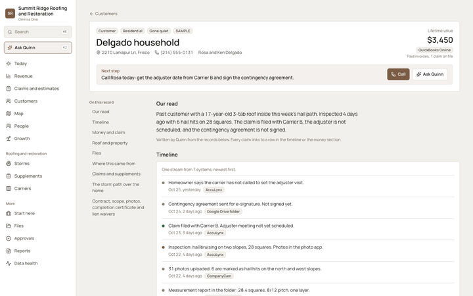Open Ask Quinn from the sidebar
473x296 pixels.
[x=38, y=48]
